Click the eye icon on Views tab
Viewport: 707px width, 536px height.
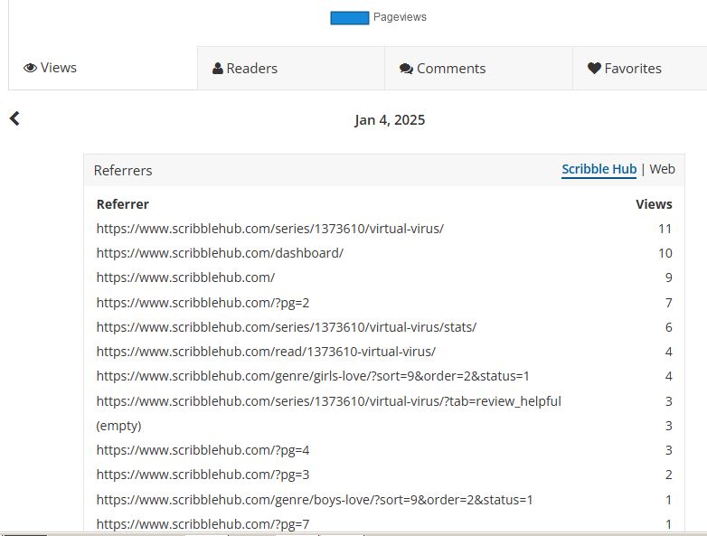pos(30,68)
